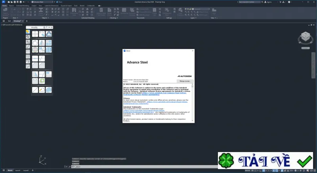Click the checkmark category in palette sidebar

[28, 66]
